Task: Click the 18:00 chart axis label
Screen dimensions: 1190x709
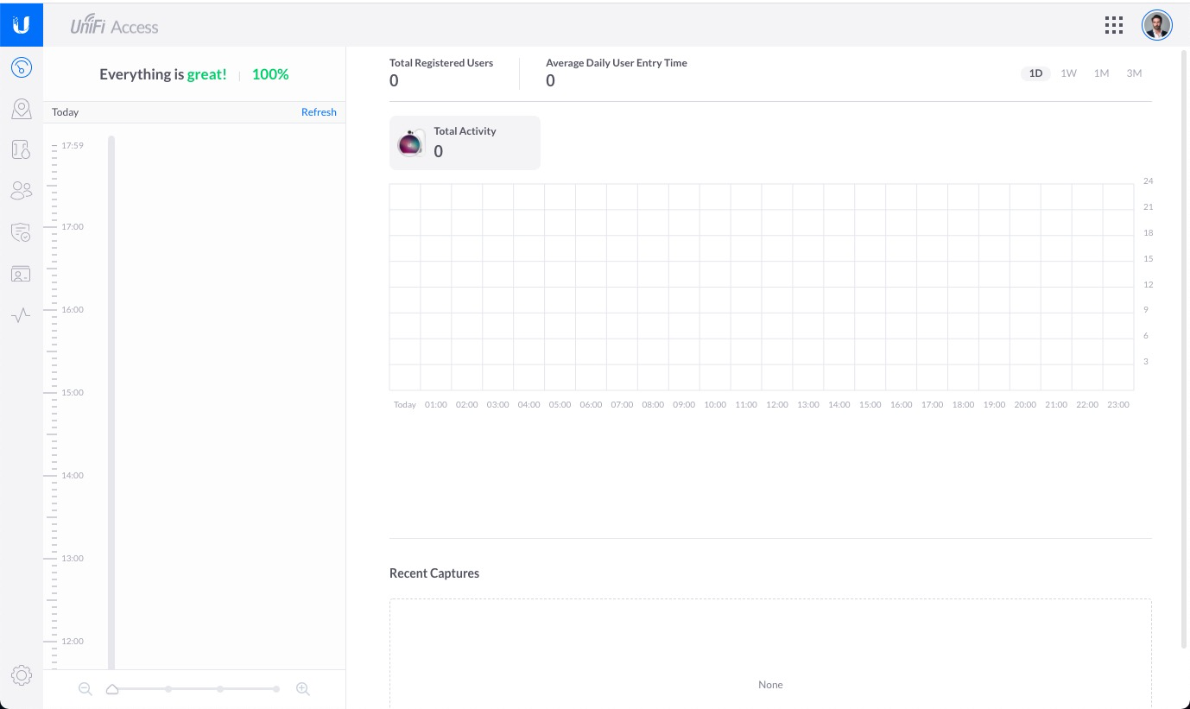Action: (963, 404)
